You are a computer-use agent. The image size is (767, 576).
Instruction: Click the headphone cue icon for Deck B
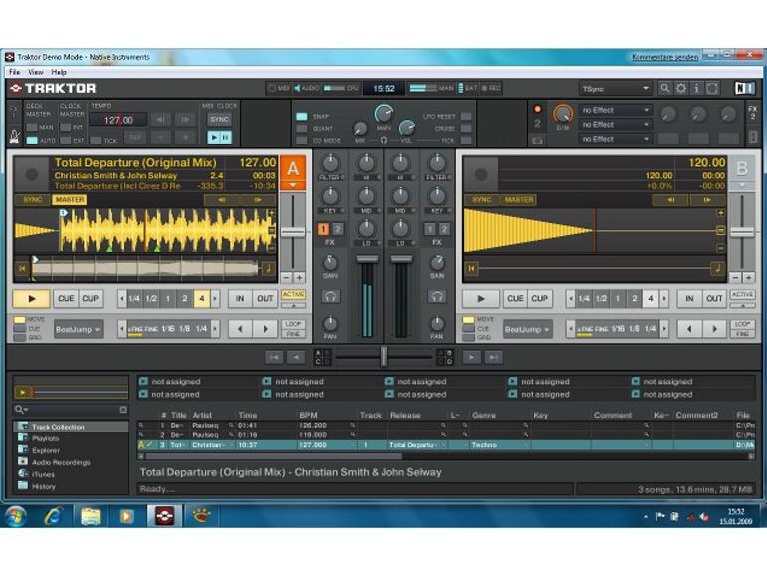pyautogui.click(x=437, y=297)
